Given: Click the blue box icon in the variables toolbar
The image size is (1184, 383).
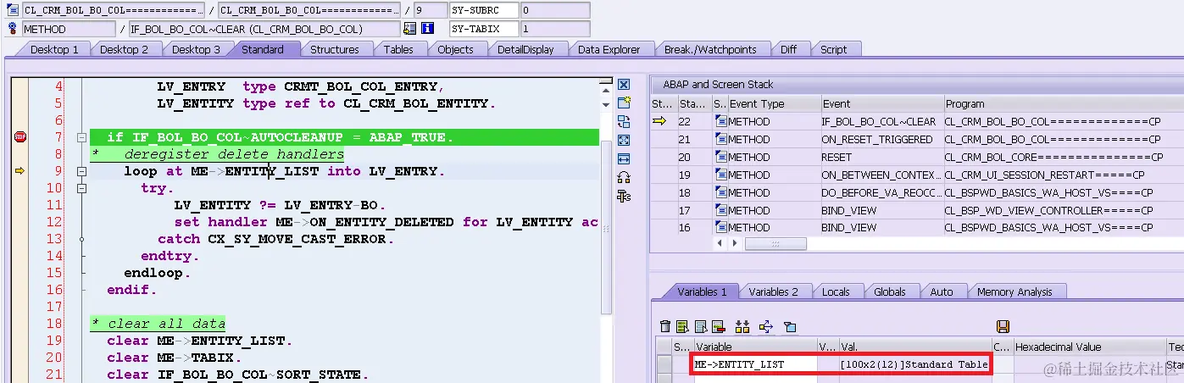Looking at the screenshot, I should click(790, 326).
